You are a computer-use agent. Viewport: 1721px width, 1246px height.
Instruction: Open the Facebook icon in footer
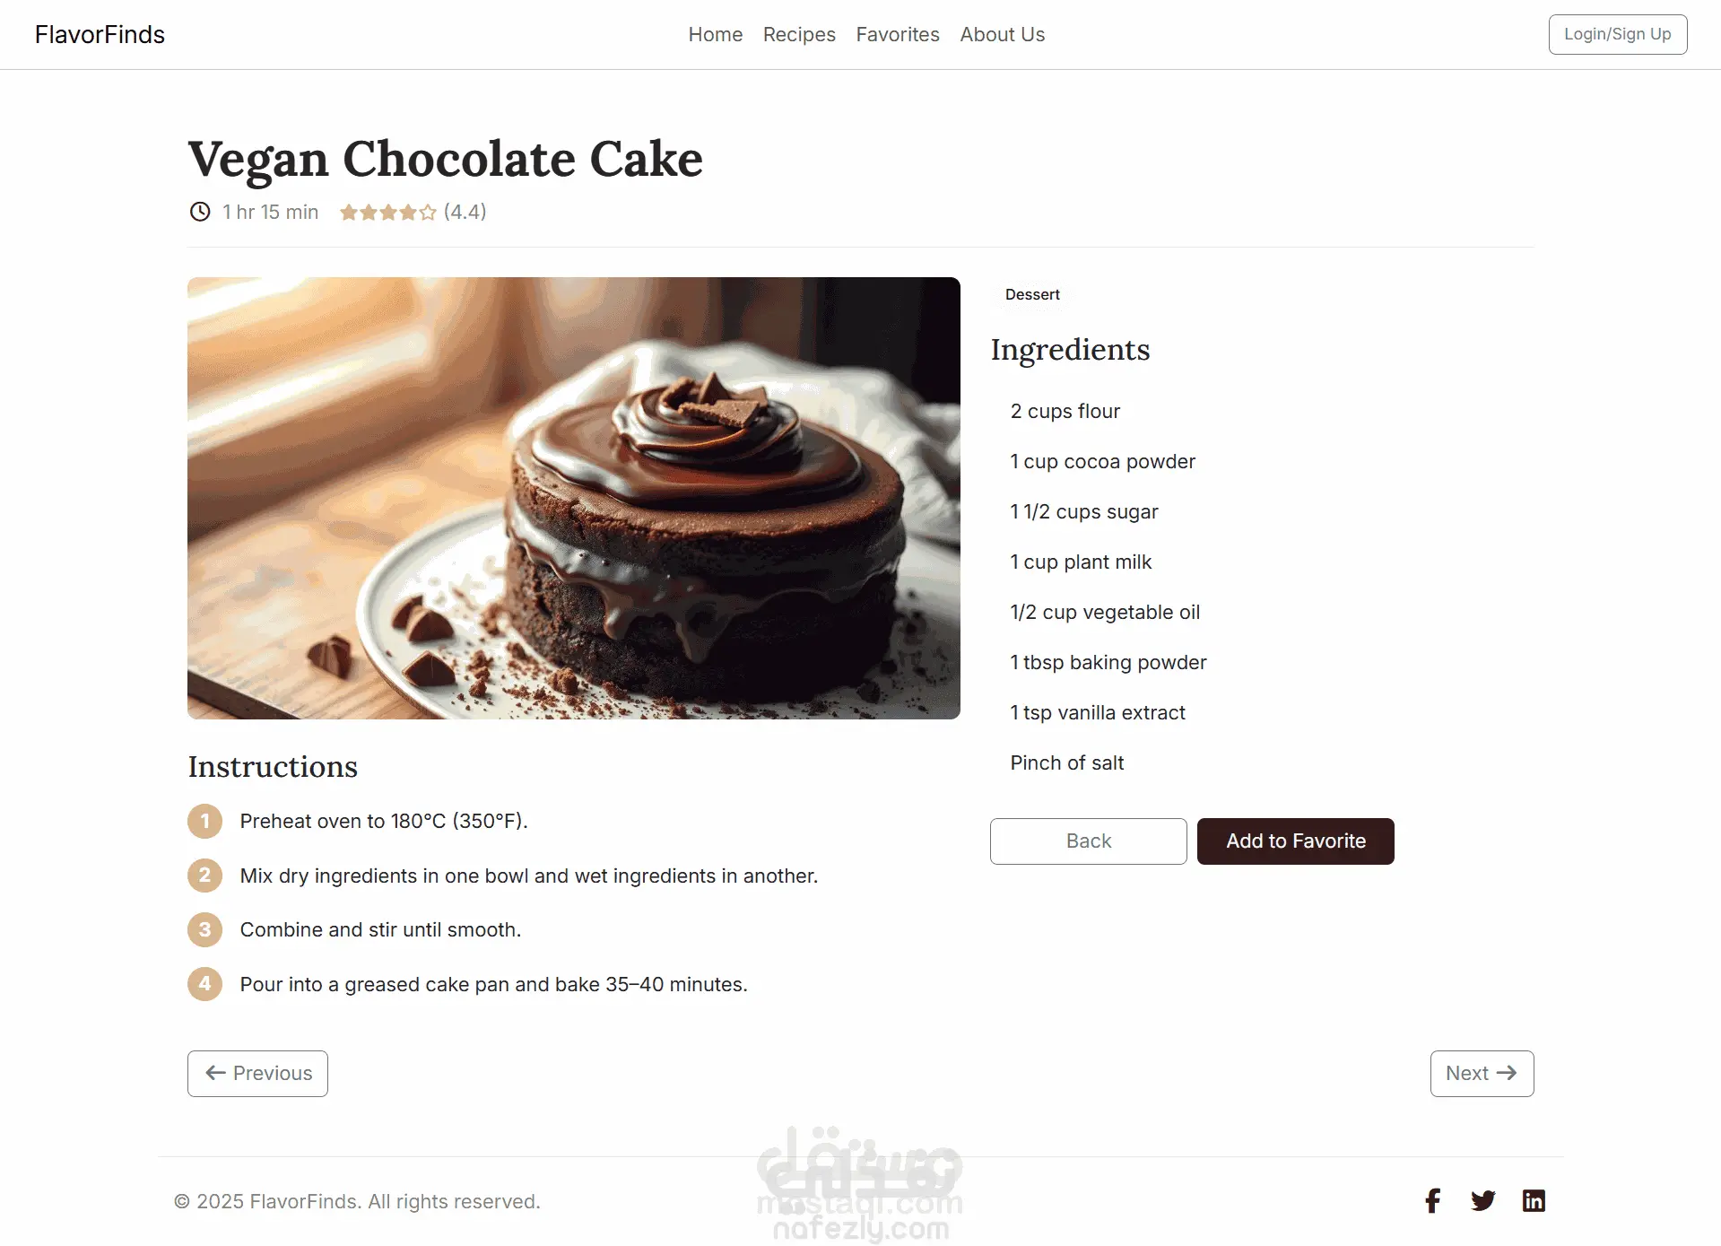tap(1432, 1200)
